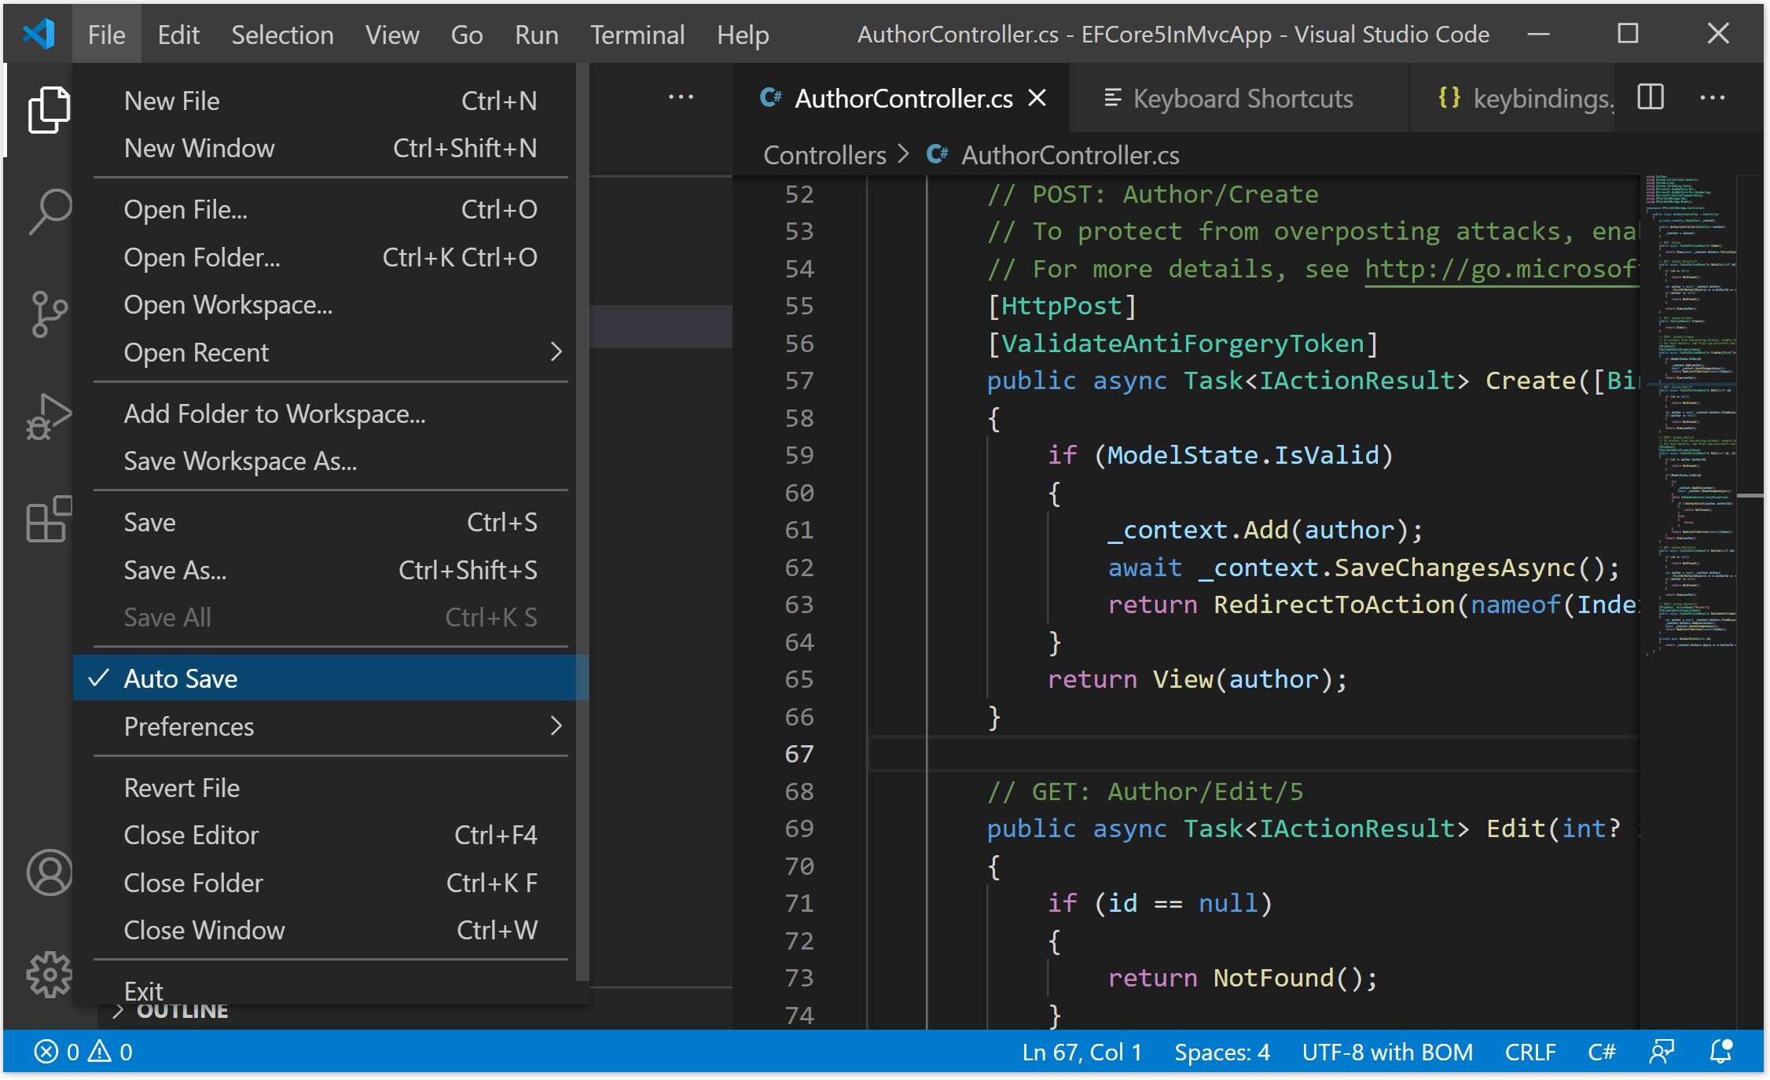The image size is (1770, 1080).
Task: Close the AuthorController.cs editor tab
Action: [1037, 98]
